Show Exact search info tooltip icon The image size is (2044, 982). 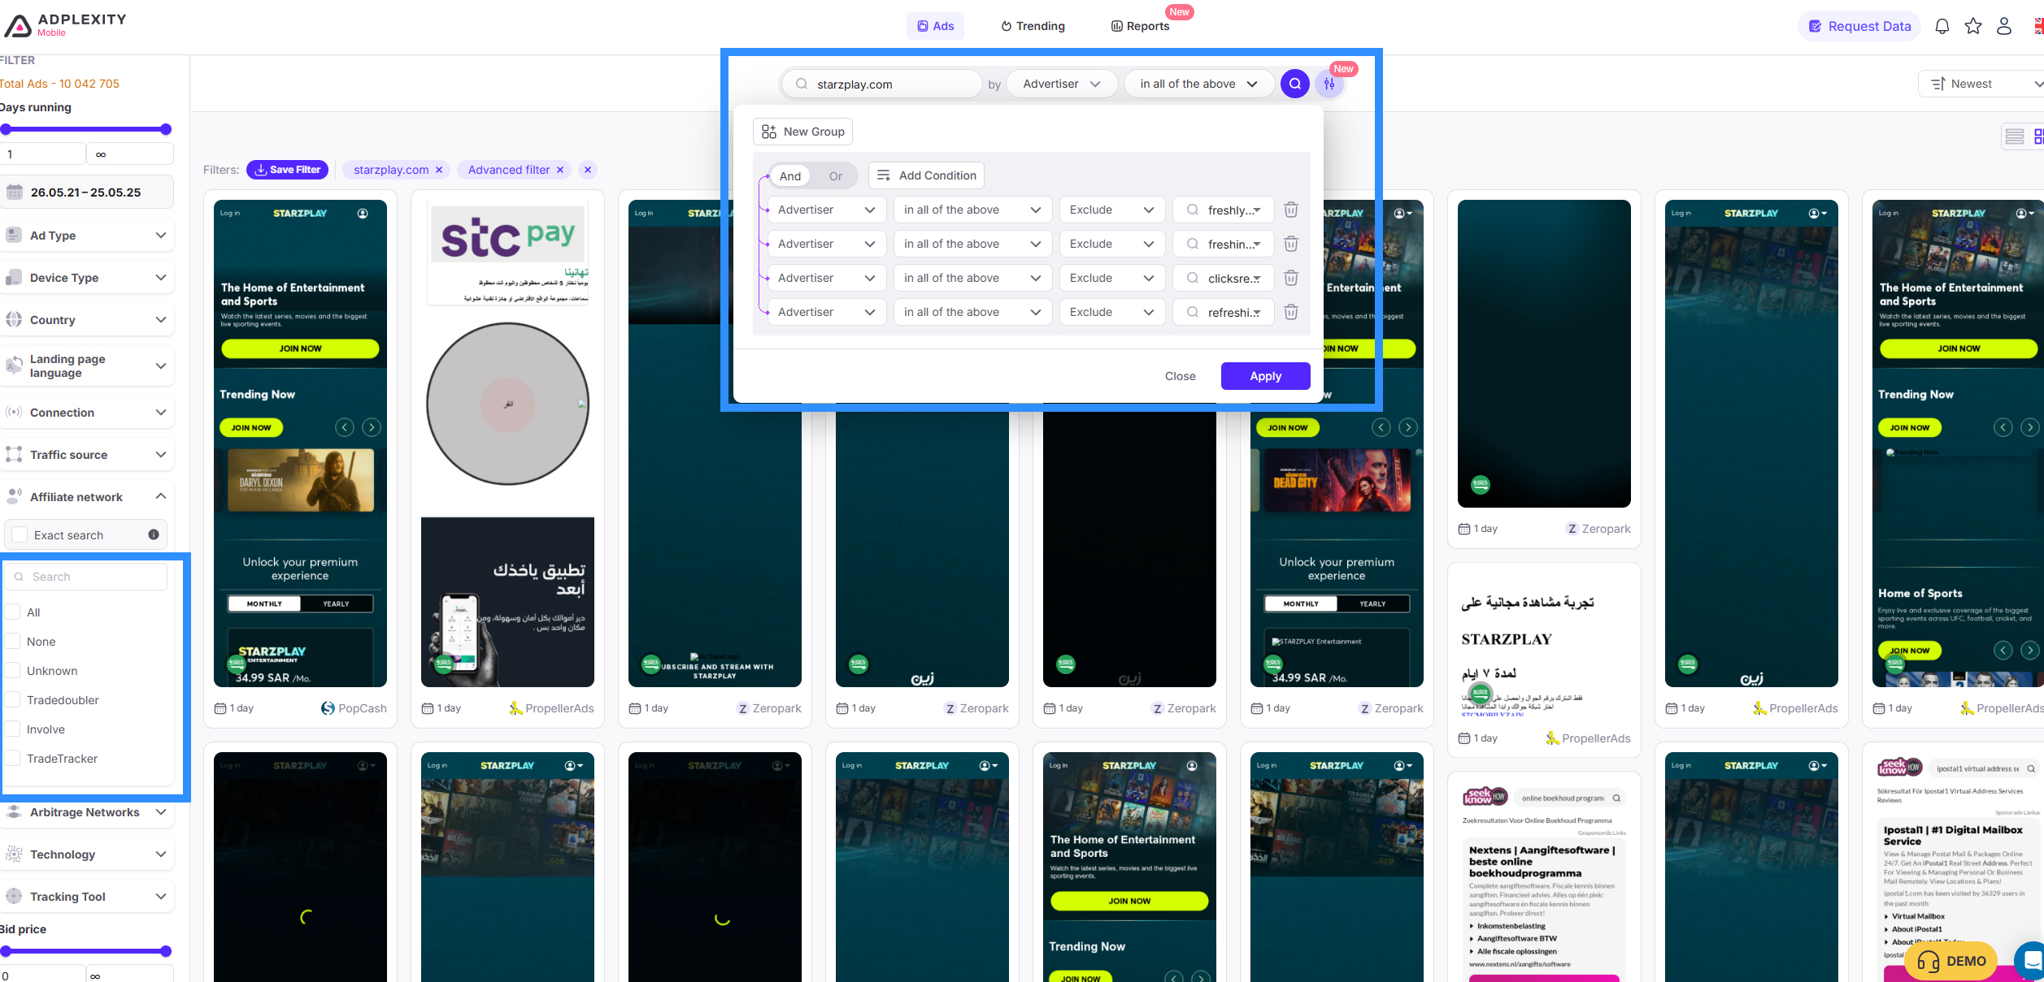pos(154,534)
